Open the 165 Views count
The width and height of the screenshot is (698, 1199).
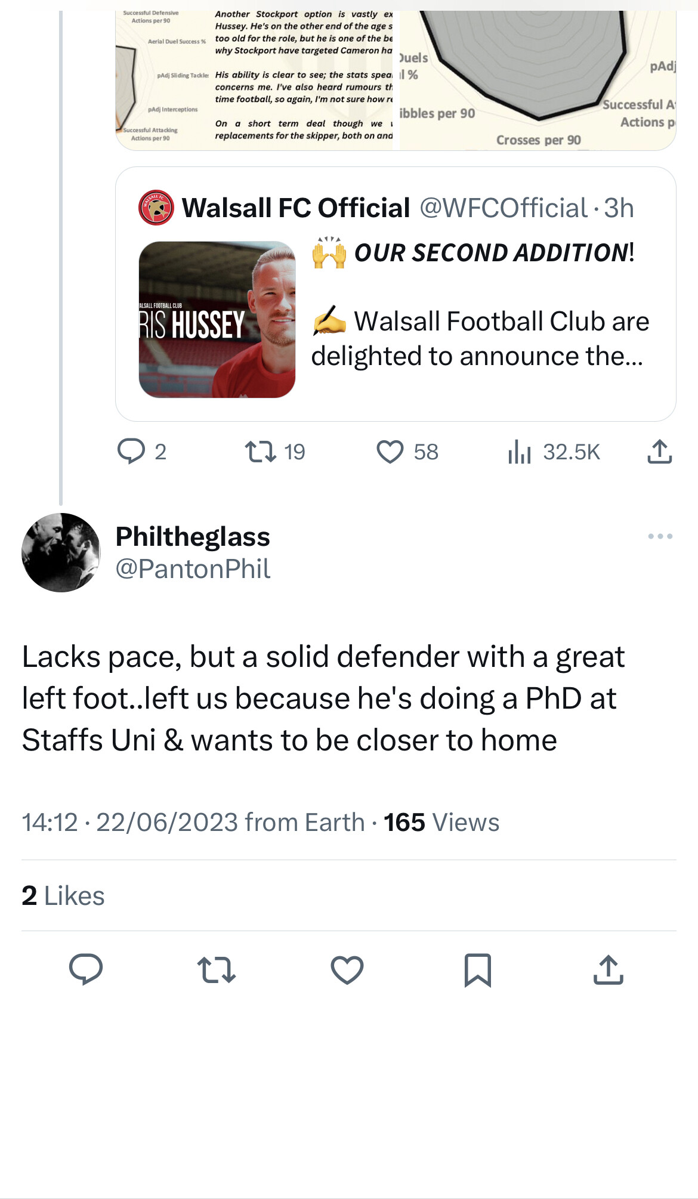(x=441, y=823)
